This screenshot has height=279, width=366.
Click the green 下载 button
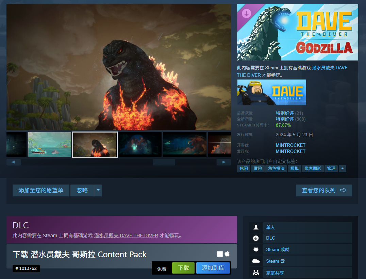183,268
